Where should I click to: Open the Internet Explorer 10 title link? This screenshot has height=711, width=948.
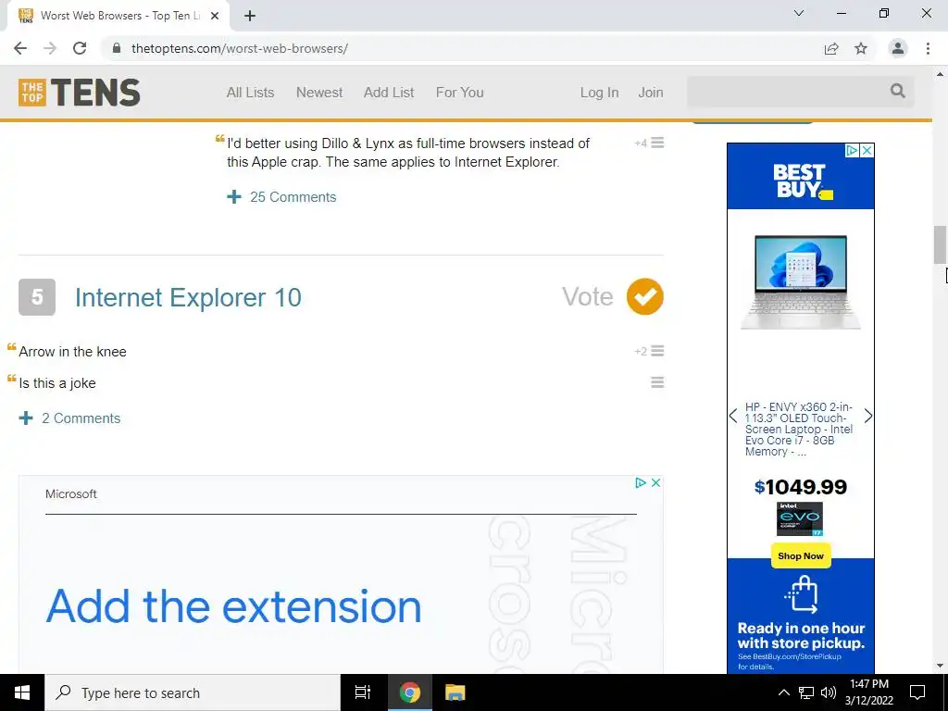(x=188, y=297)
